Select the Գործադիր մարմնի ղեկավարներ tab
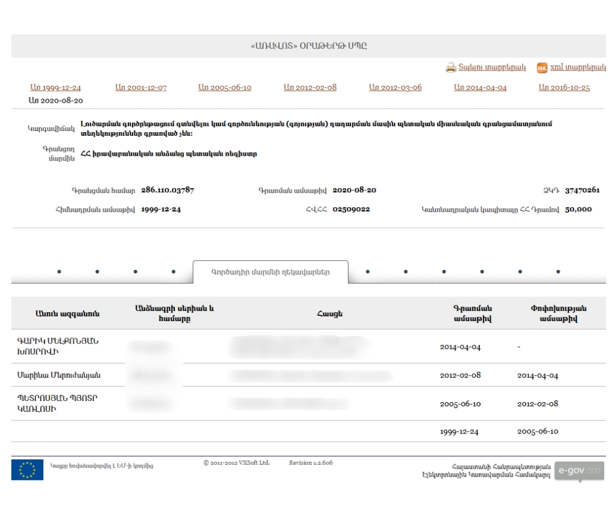Viewport: 612px width, 518px height. 270,272
